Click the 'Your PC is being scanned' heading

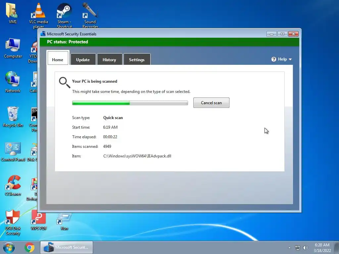tap(94, 81)
